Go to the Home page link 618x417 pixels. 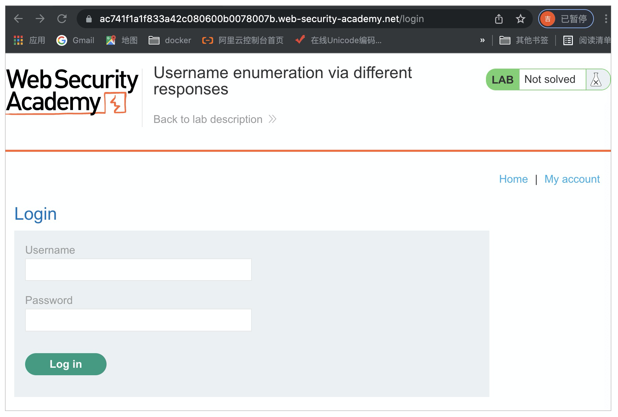click(x=513, y=179)
